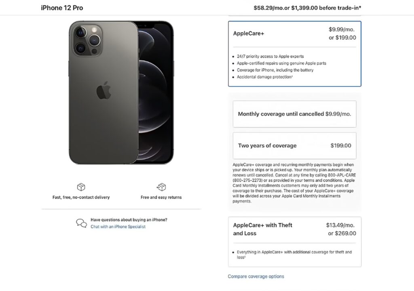Open the Compare coverage options link
Screen dimensions: 414x291
pos(256,276)
